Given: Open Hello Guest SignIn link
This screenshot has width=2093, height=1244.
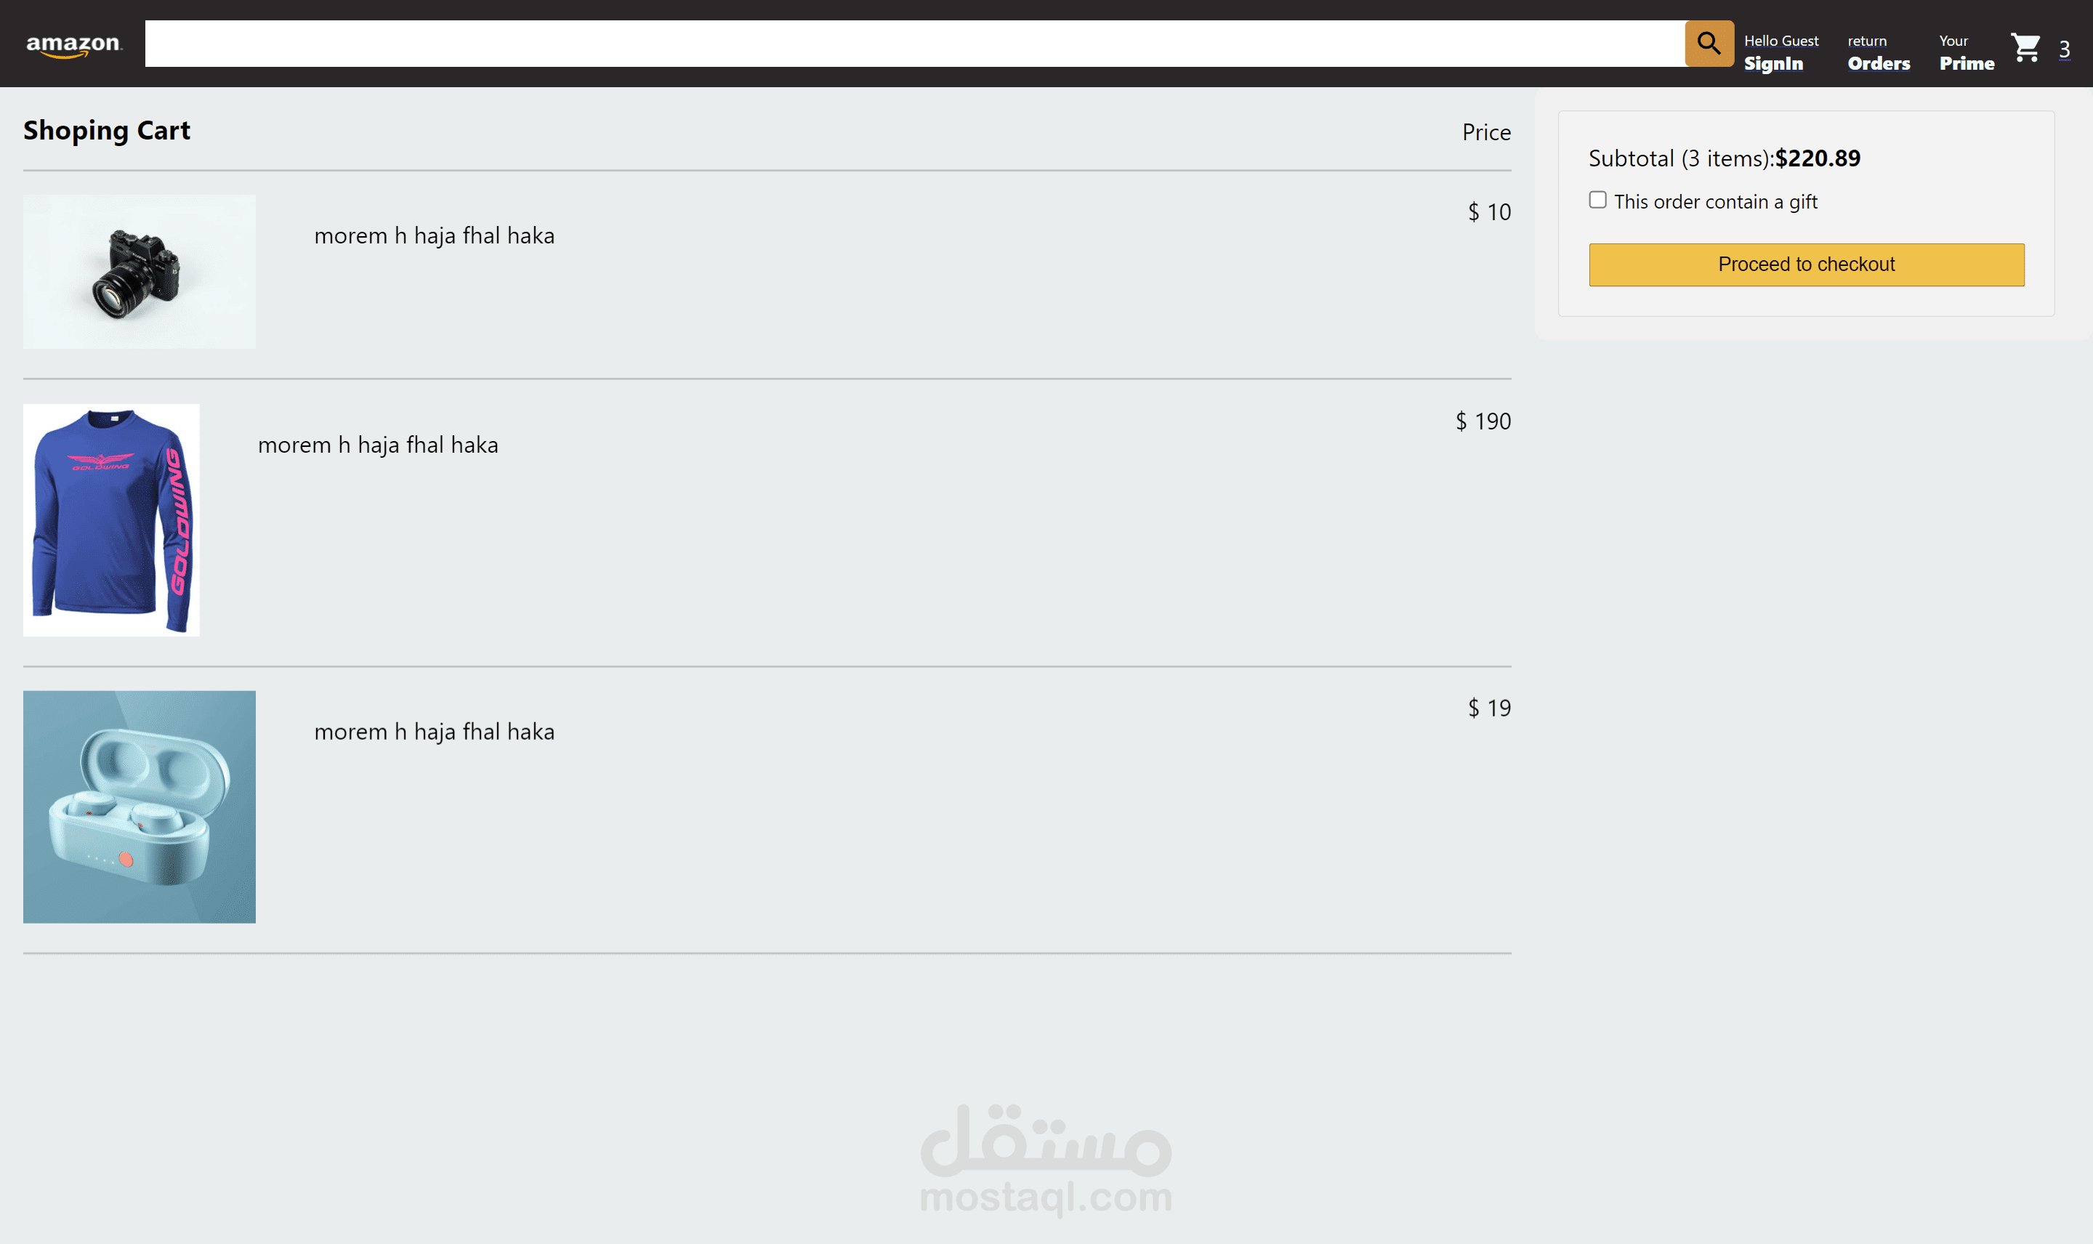Looking at the screenshot, I should click(x=1781, y=52).
